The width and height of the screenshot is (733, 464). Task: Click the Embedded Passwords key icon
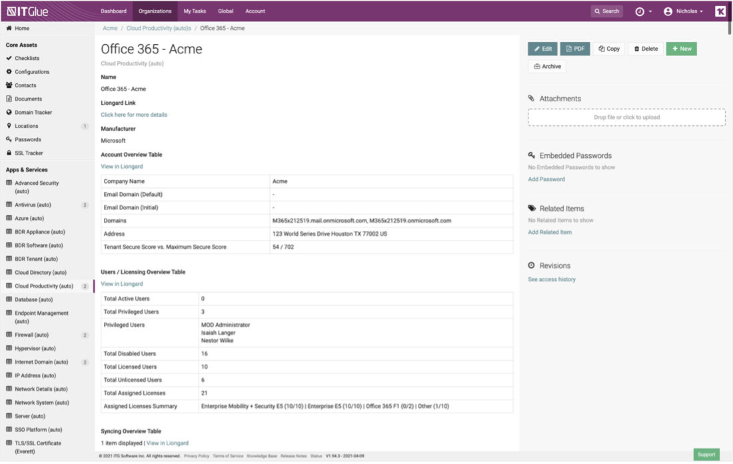click(x=532, y=155)
